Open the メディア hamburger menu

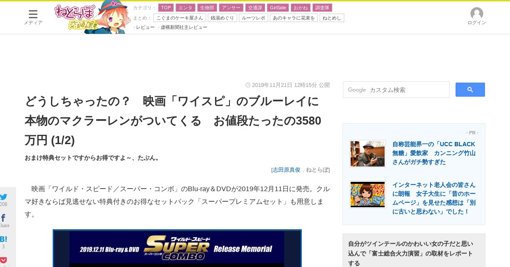point(33,17)
